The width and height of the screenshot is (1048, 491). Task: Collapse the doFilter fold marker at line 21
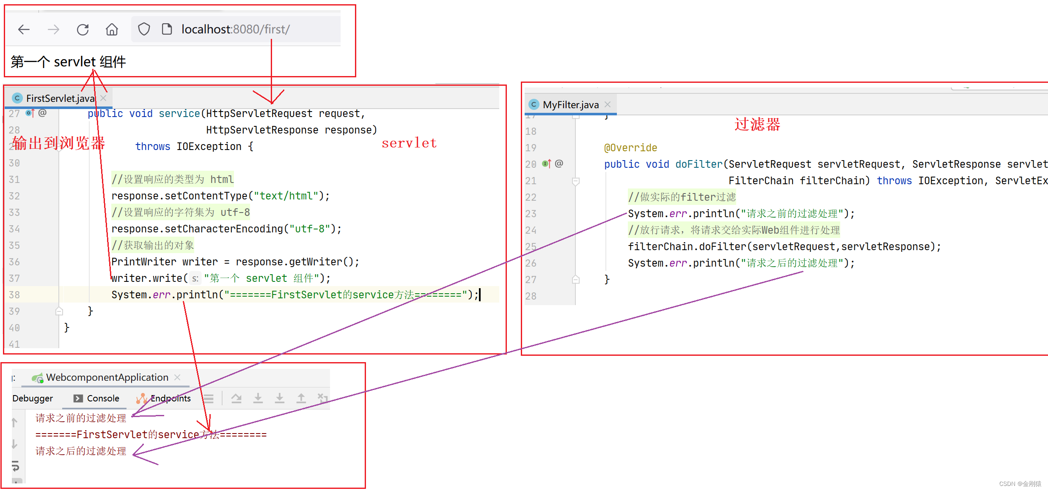tap(576, 181)
